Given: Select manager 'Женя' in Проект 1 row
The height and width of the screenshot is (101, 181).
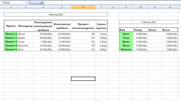Looking at the screenshot, I should pyautogui.click(x=26, y=34).
